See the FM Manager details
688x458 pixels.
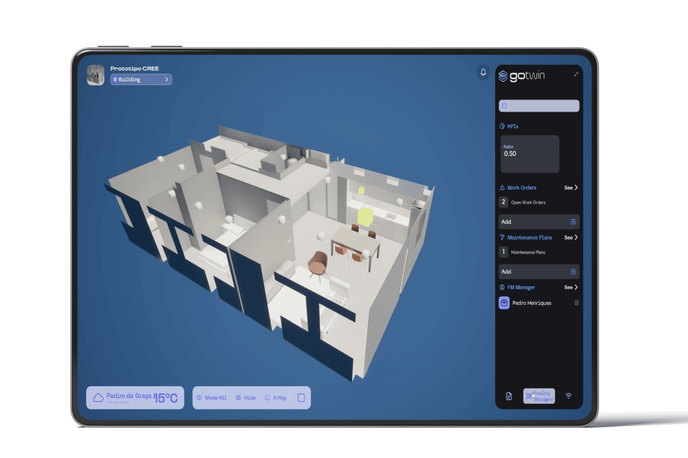point(571,287)
